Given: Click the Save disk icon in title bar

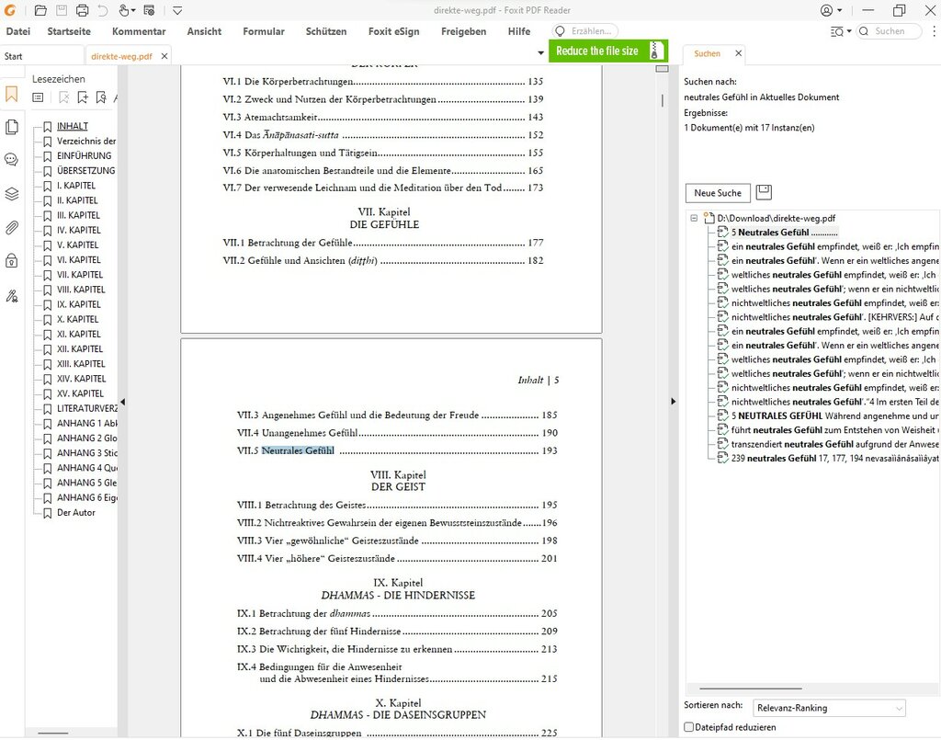Looking at the screenshot, I should tap(62, 10).
